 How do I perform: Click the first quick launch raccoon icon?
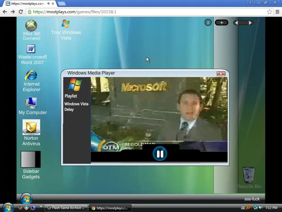[x=20, y=208]
